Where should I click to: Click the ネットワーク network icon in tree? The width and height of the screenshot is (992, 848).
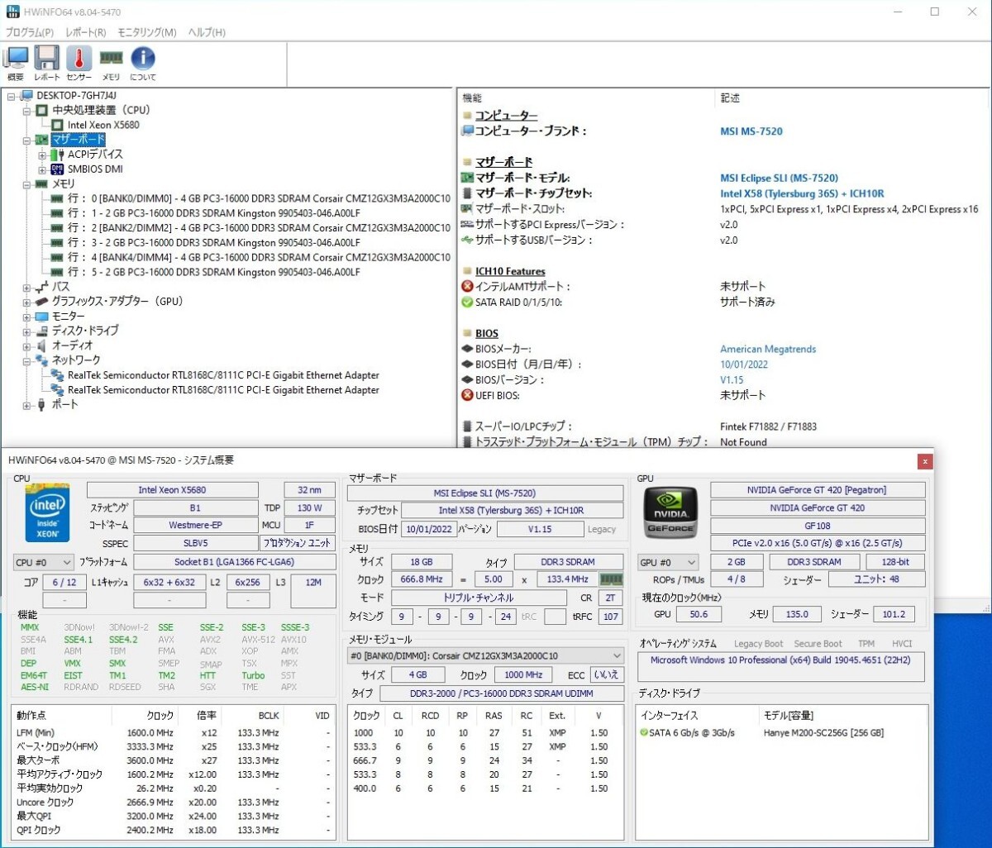42,360
